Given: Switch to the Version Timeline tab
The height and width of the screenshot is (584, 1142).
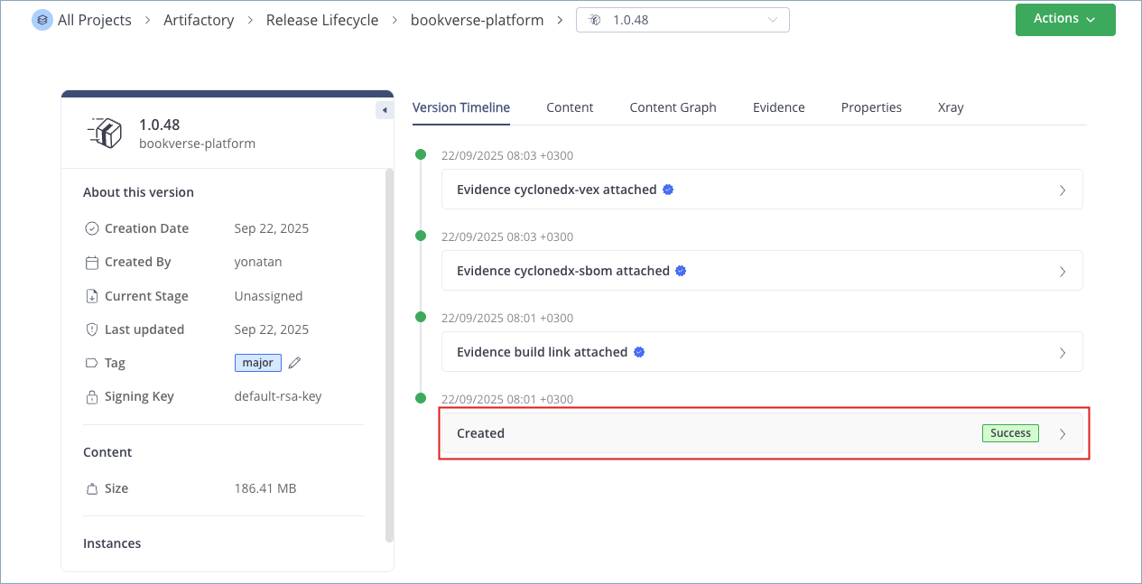Looking at the screenshot, I should click(x=461, y=107).
